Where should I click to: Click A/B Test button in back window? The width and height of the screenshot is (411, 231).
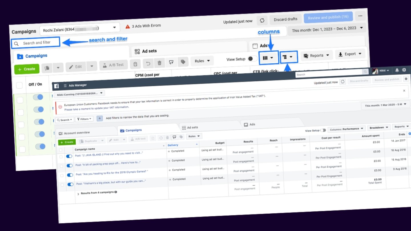click(x=114, y=65)
